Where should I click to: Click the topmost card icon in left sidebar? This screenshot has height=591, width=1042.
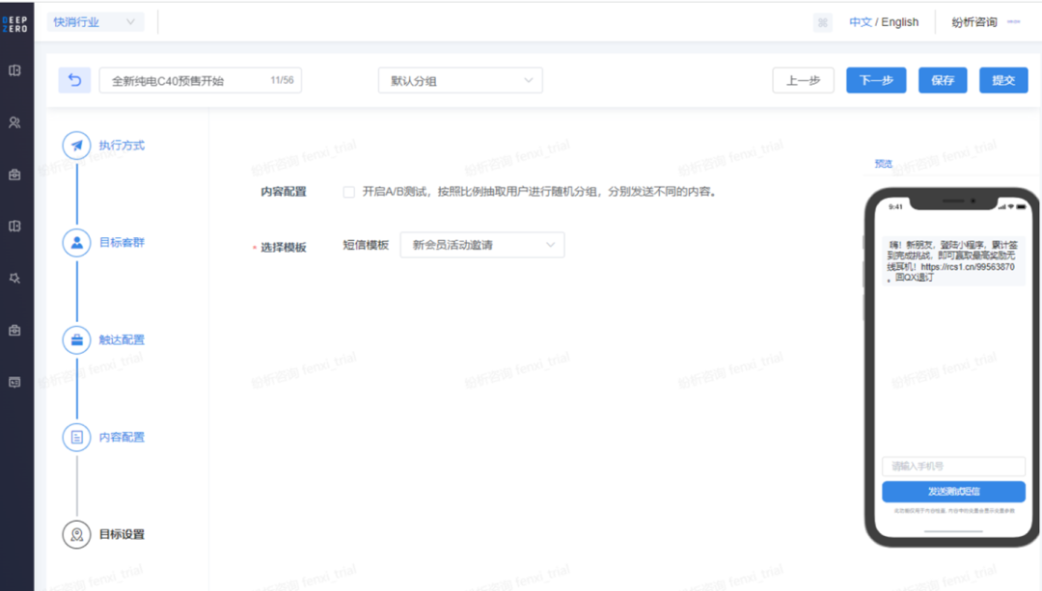coord(14,71)
